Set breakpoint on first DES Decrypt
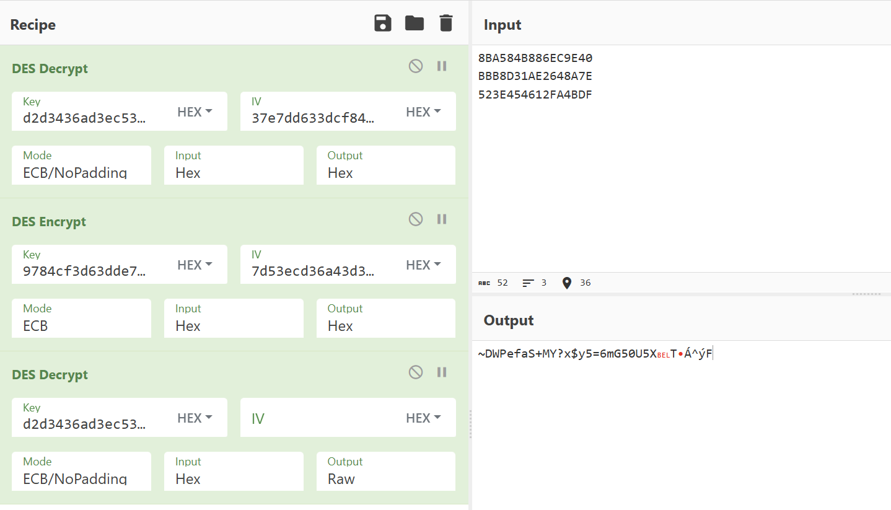The width and height of the screenshot is (891, 510). tap(442, 66)
